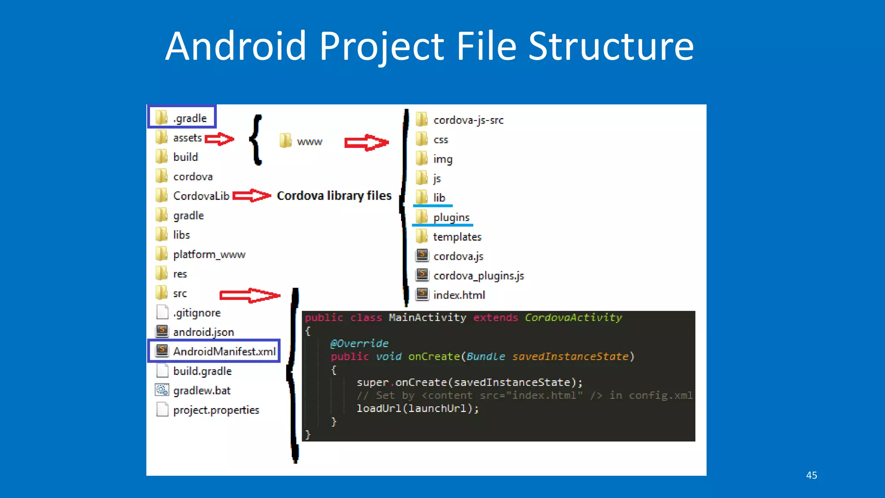The width and height of the screenshot is (885, 498).
Task: Click the 'cordova-js-src' folder name
Action: tap(468, 120)
